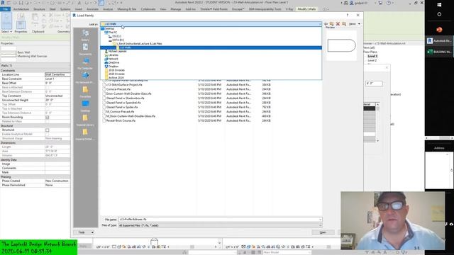Click the File name input field
Screen dimensions: 454x255
(218, 220)
